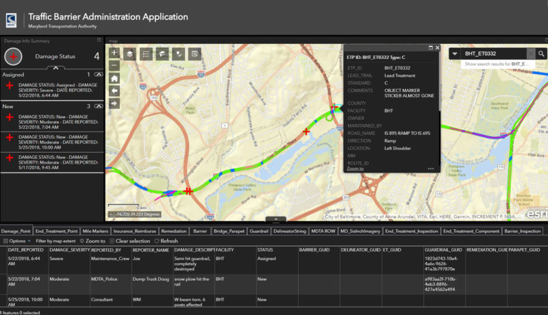The image size is (548, 315).
Task: Switch to End_Treatment_Inspection tab
Action: coord(412,231)
